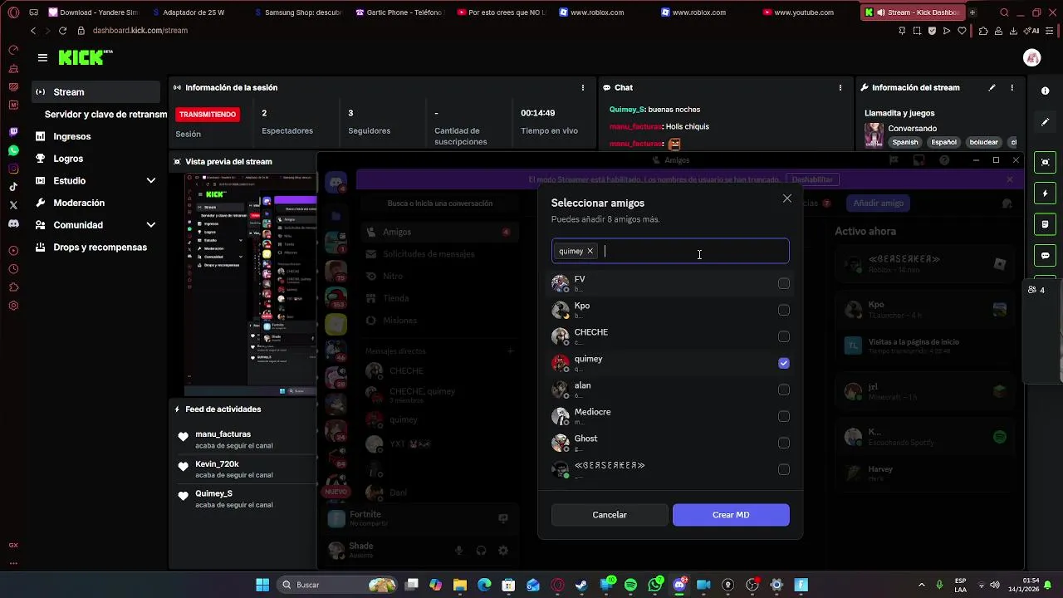
Task: Close the Seleccionar amigos dialog
Action: click(x=787, y=199)
